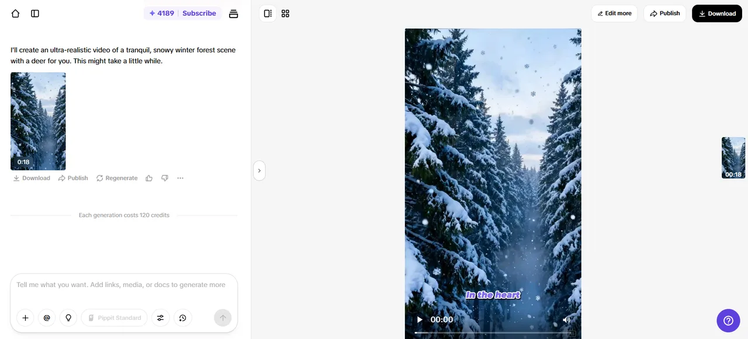Send prompt with the arrow button
This screenshot has height=339, width=748.
tap(223, 318)
